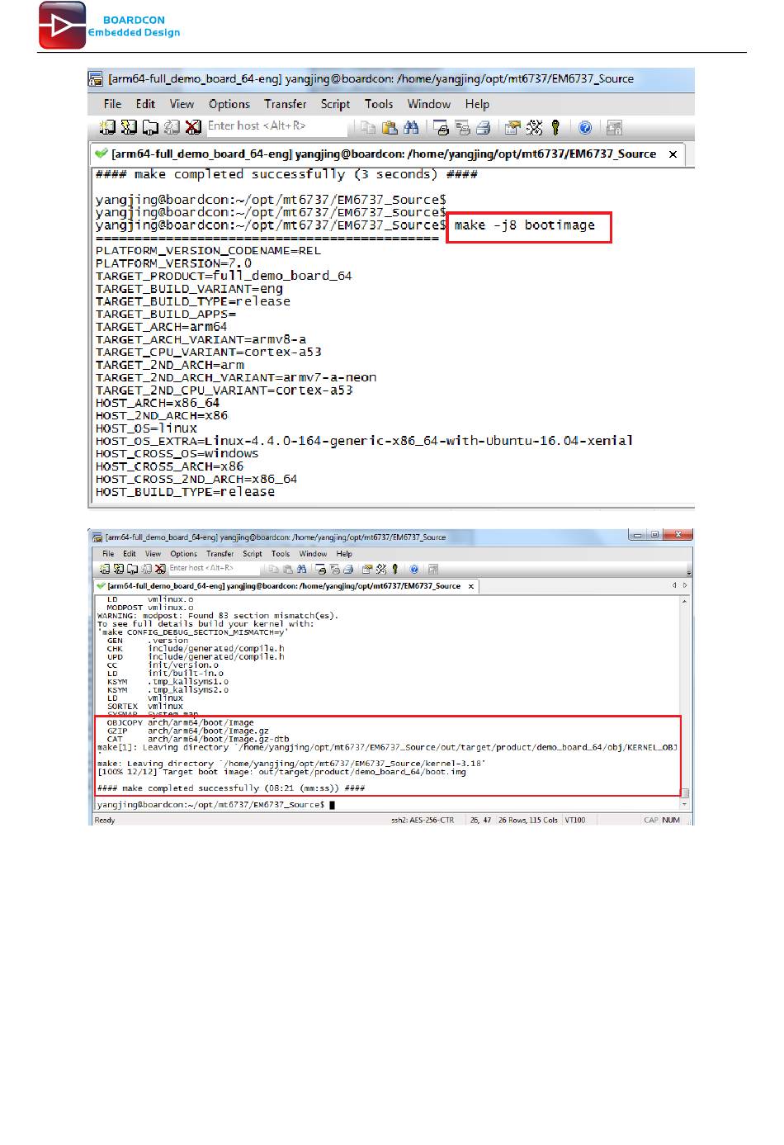The image size is (784, 1145).
Task: Click the Paste clipboard icon in the upper toolbar
Action: pyautogui.click(x=390, y=127)
